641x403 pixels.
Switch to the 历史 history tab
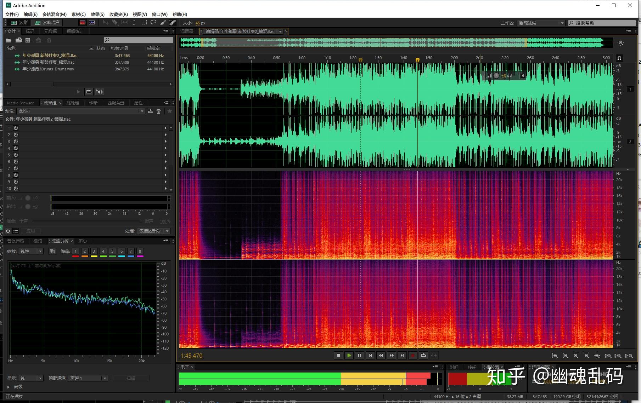coord(83,241)
